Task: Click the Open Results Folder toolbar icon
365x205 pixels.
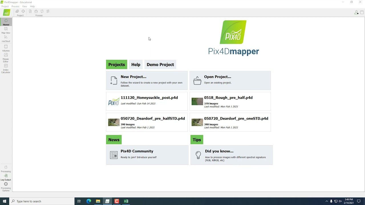Action: (x=36, y=11)
